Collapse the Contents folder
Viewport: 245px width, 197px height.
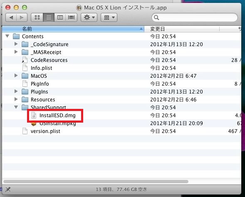click(x=7, y=36)
